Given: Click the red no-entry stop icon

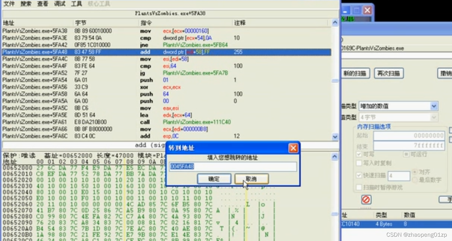Looking at the screenshot, I should 366,200.
